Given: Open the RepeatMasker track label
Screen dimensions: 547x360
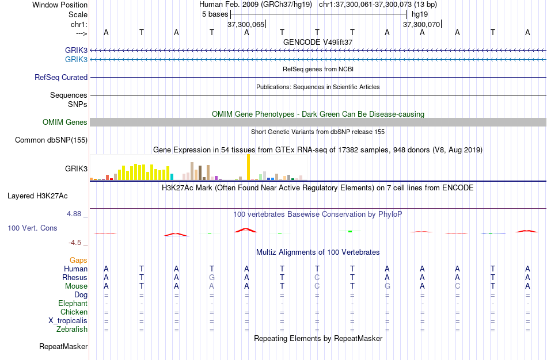Looking at the screenshot, I should [63, 346].
